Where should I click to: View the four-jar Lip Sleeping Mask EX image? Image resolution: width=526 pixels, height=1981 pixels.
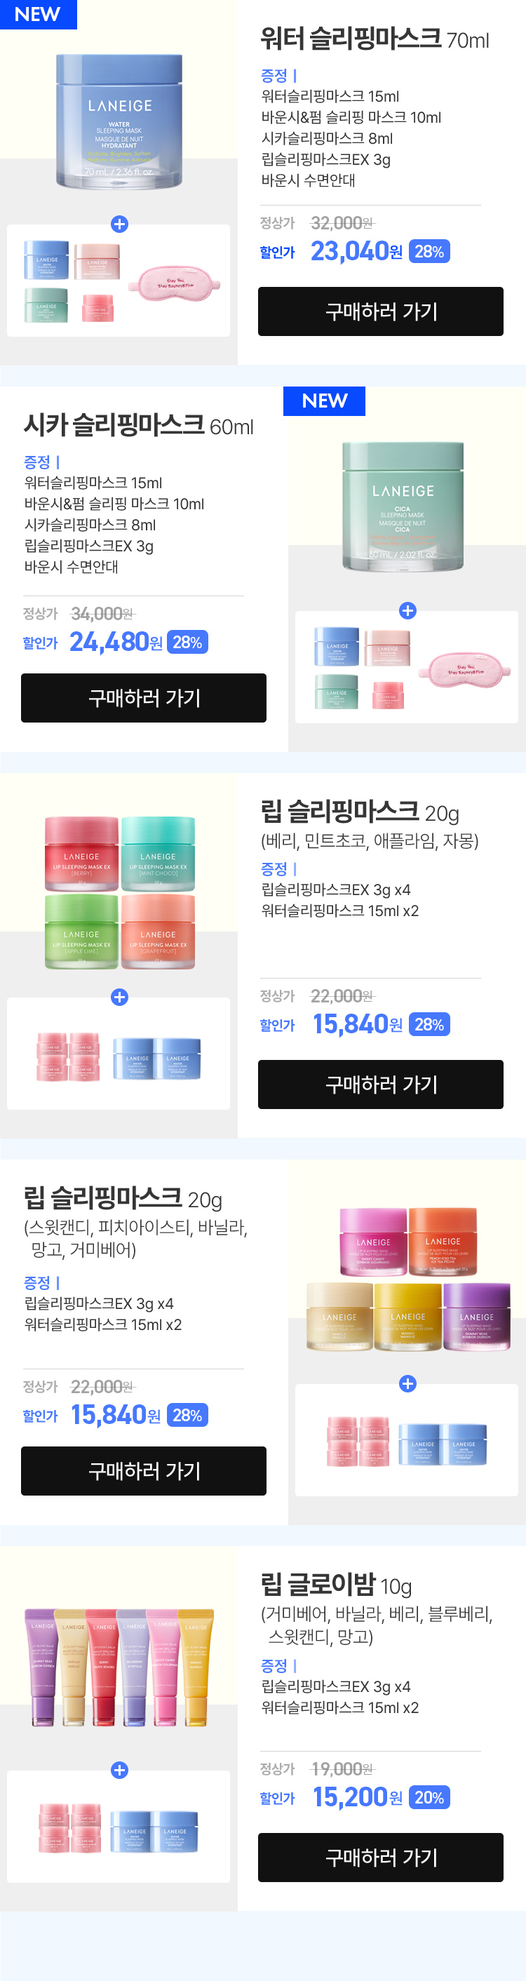[119, 892]
